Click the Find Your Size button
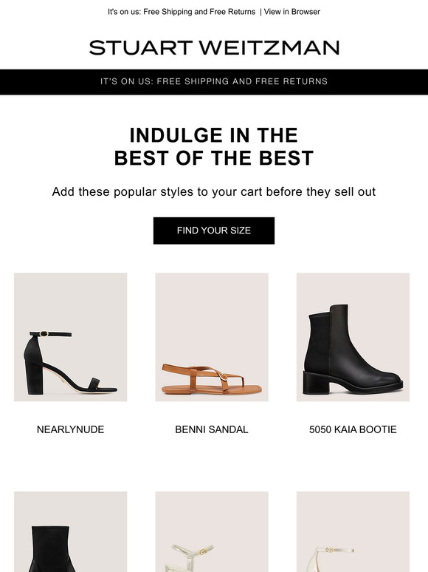This screenshot has width=428, height=572. (x=214, y=231)
